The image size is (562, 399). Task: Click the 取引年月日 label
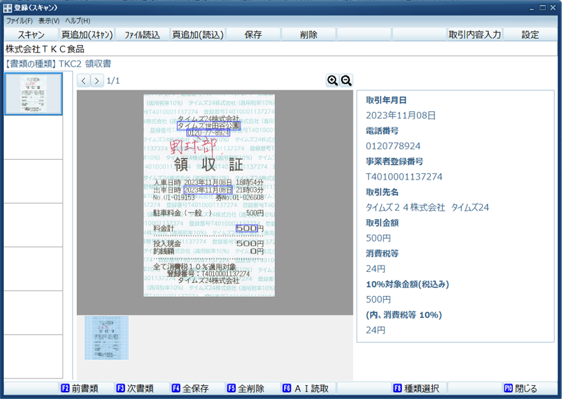[x=386, y=100]
